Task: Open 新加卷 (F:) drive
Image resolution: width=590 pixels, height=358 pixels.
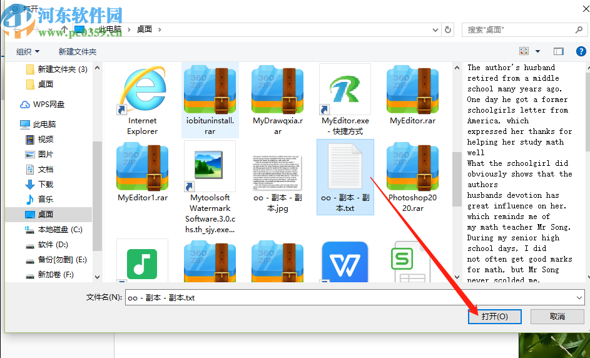Action: click(49, 275)
